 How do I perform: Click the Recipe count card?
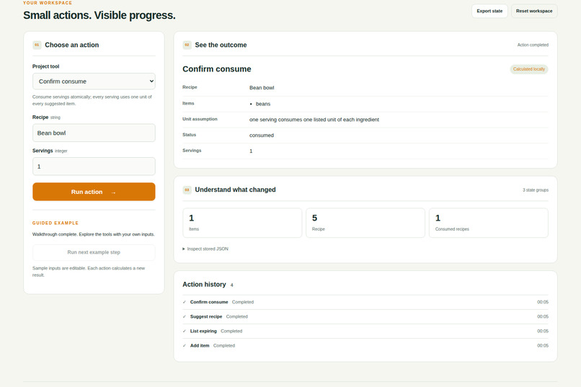(365, 223)
